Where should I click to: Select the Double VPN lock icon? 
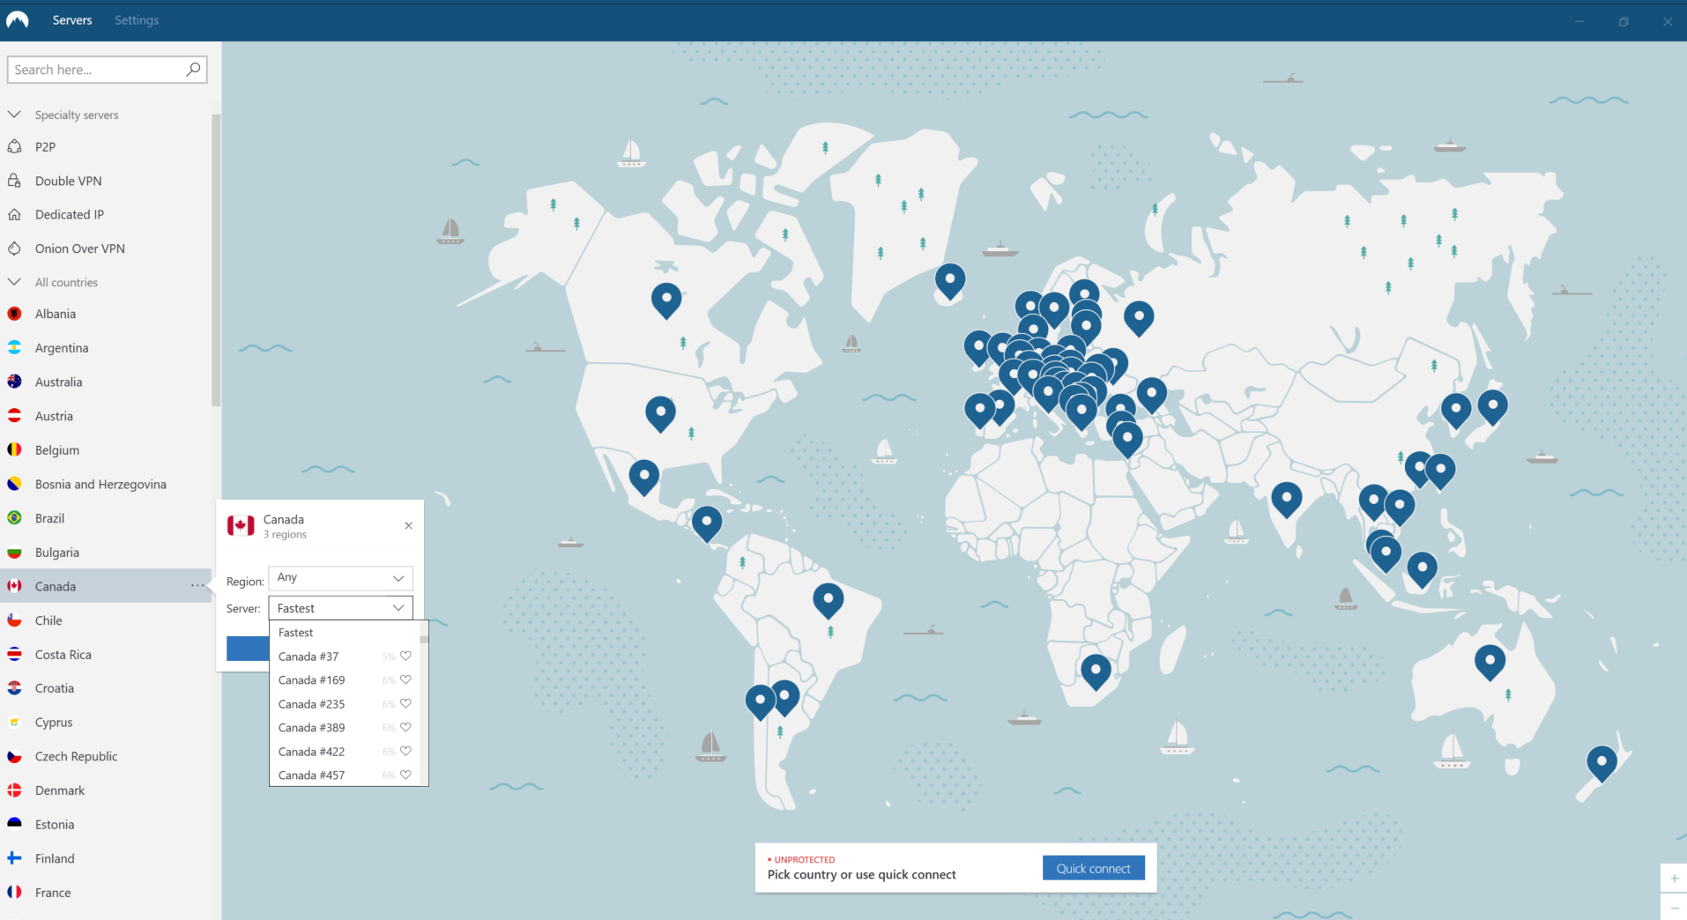pos(14,181)
